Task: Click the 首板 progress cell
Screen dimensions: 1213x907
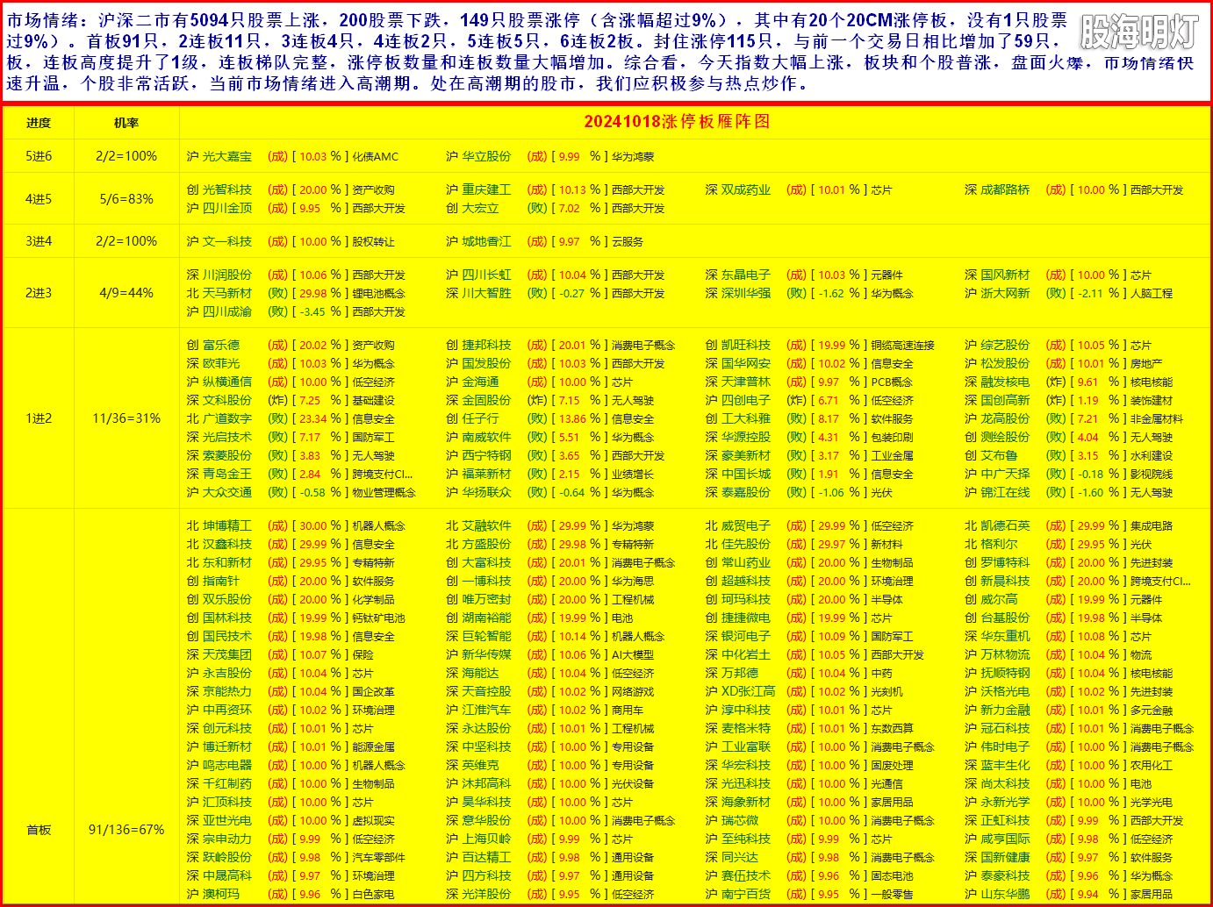Action: (39, 830)
